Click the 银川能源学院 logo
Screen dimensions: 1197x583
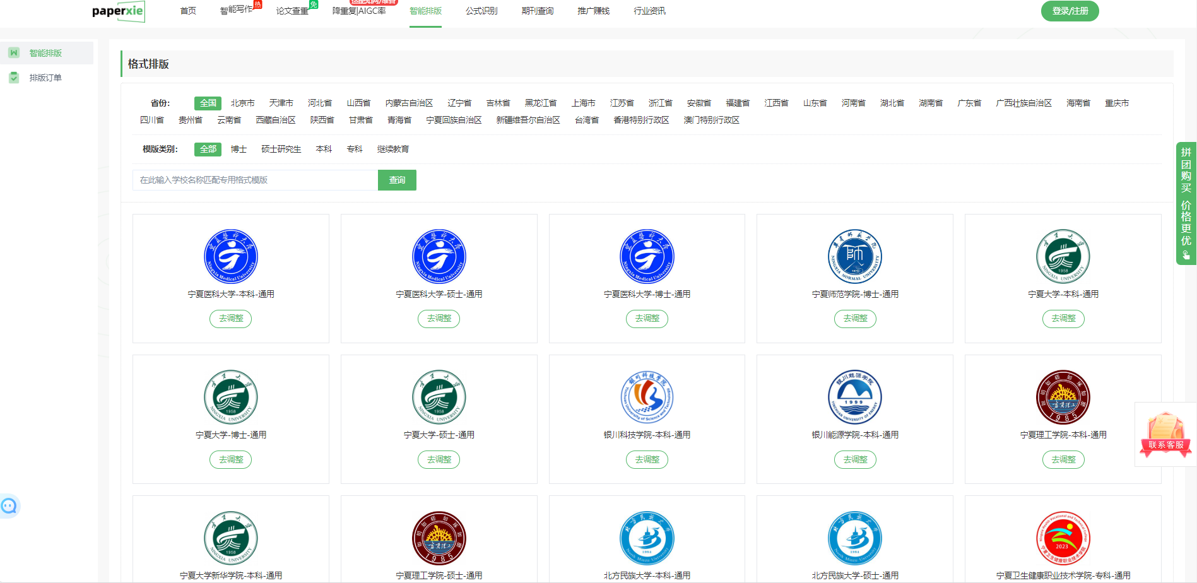point(854,397)
